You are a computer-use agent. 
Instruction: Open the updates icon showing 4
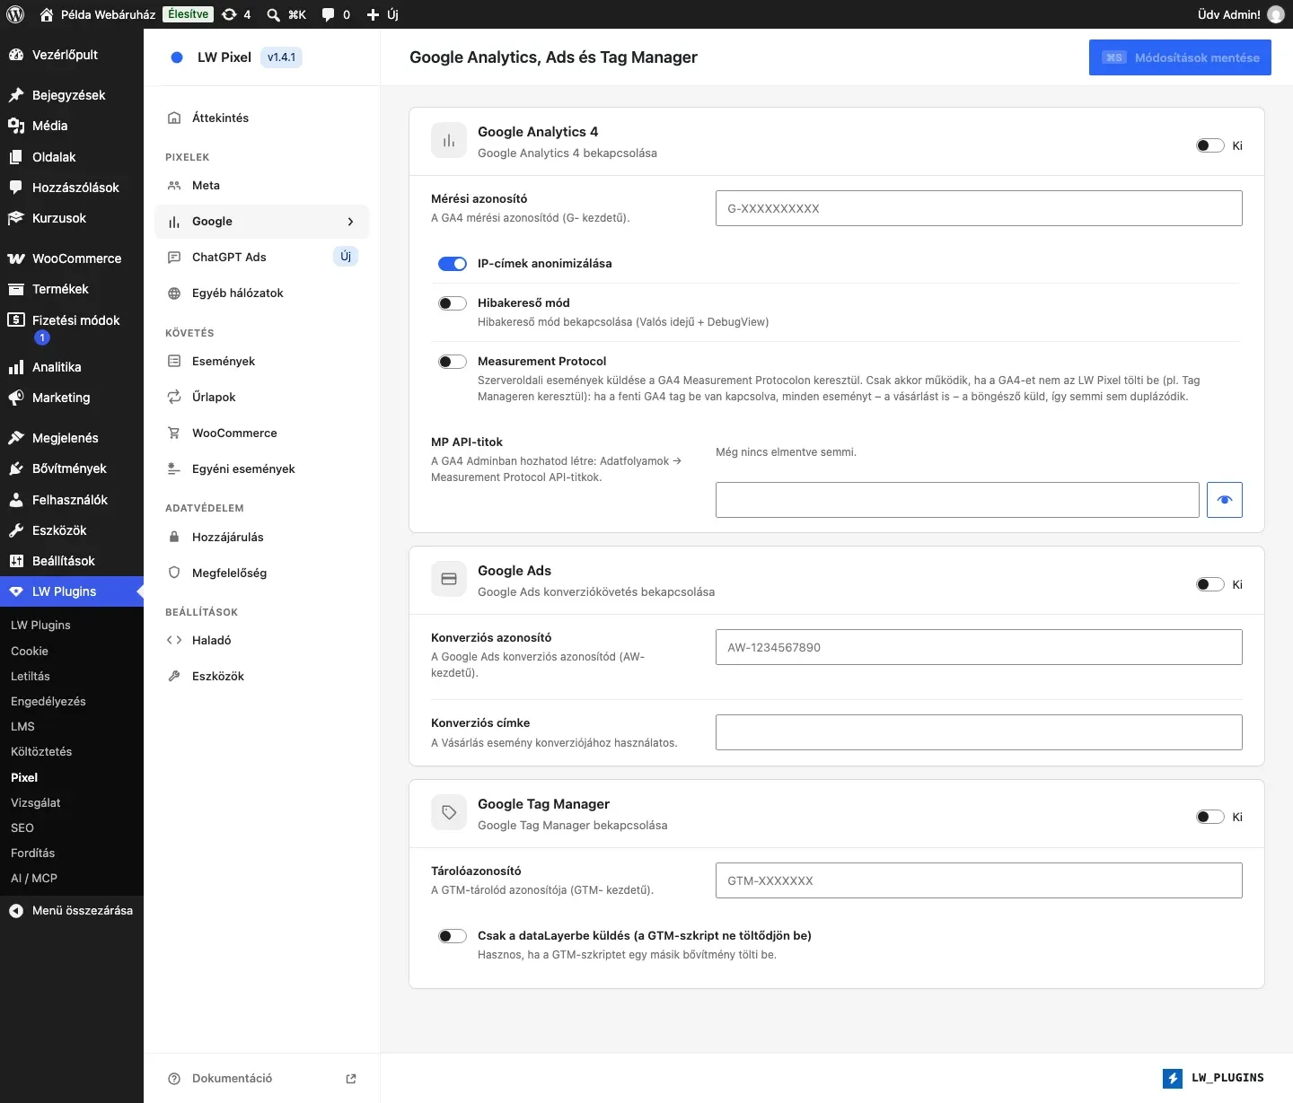(x=236, y=14)
